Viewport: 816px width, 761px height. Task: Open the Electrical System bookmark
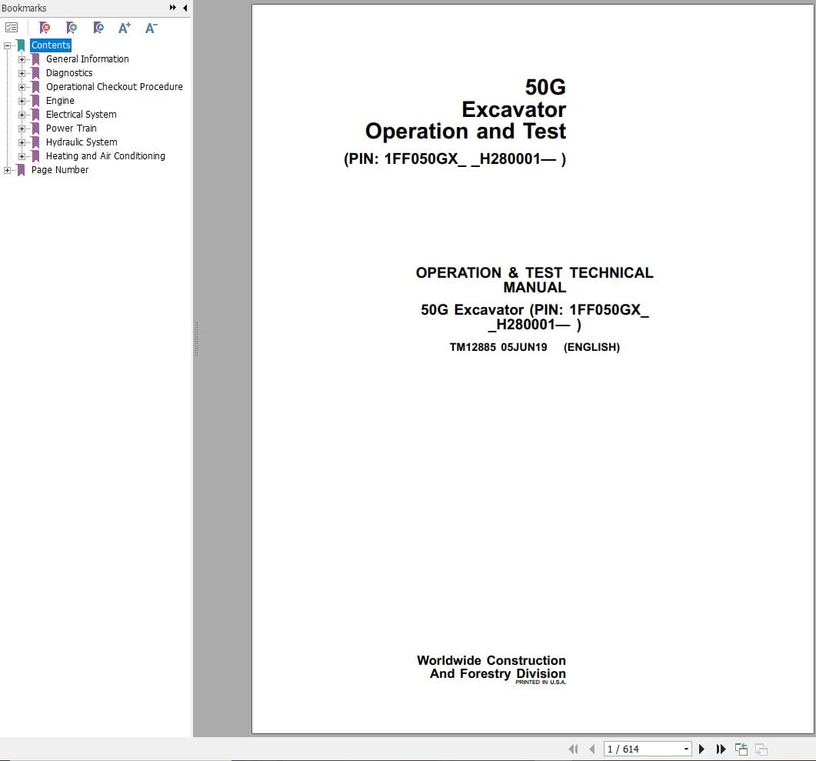coord(82,114)
